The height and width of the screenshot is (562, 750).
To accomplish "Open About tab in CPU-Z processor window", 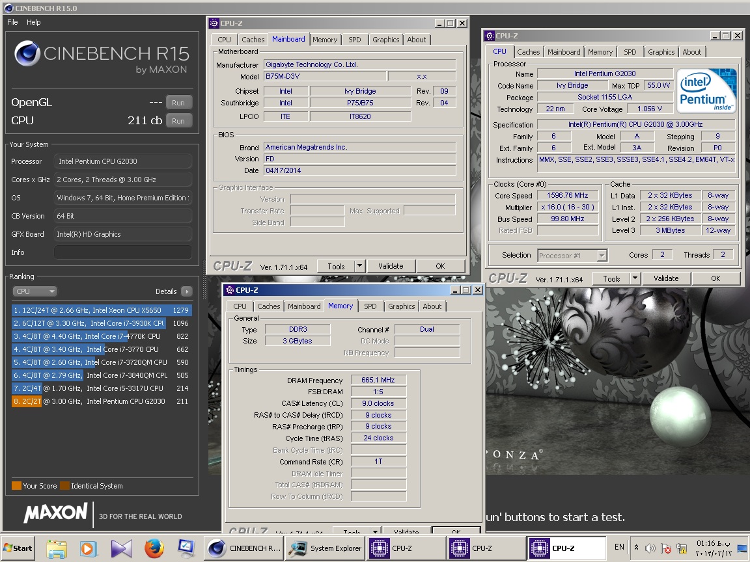I will click(x=691, y=52).
